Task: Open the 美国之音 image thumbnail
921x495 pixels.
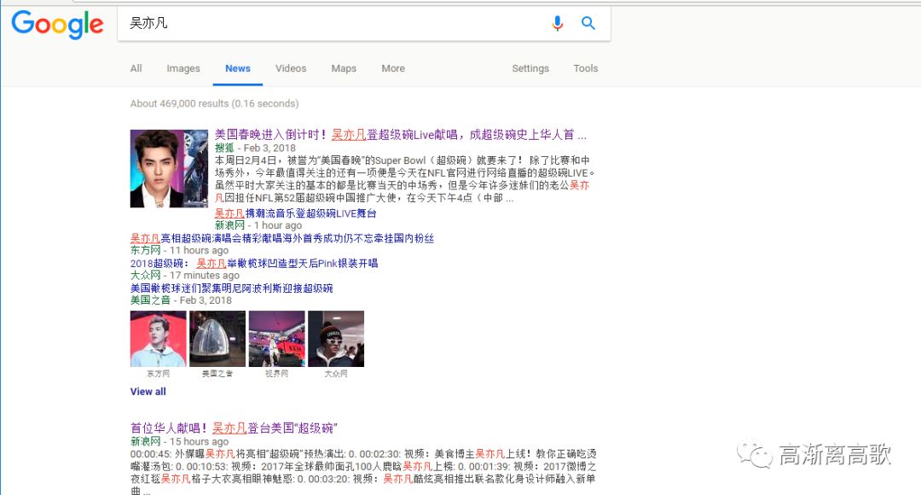Action: click(x=217, y=339)
